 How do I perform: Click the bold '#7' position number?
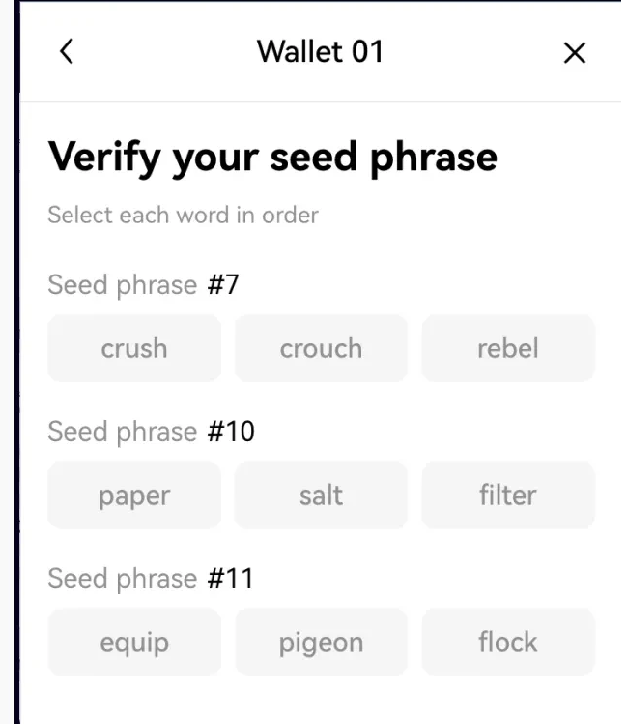point(222,285)
